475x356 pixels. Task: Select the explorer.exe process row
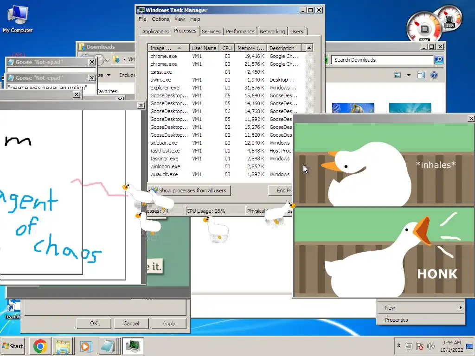(x=226, y=88)
